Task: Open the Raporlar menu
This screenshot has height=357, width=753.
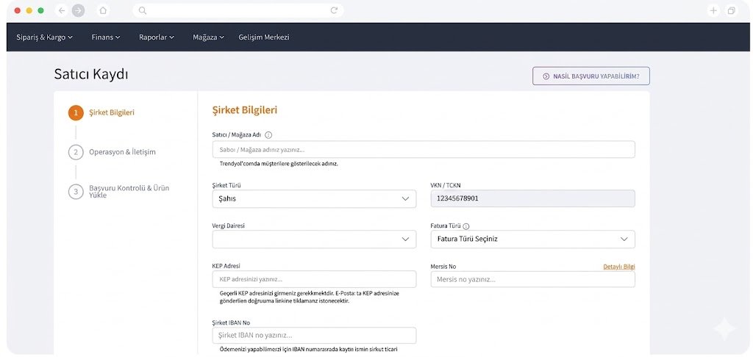Action: point(156,37)
